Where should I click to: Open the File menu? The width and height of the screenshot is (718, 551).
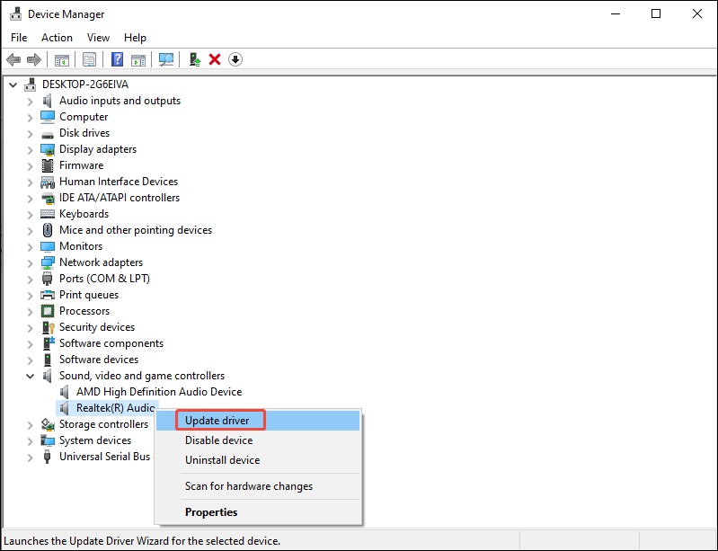19,38
